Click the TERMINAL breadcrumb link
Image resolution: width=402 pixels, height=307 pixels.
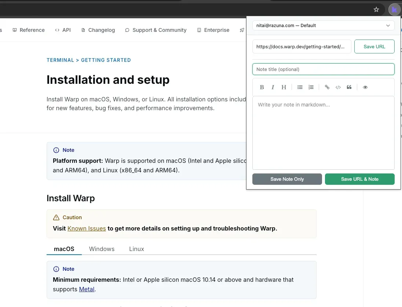(x=60, y=60)
